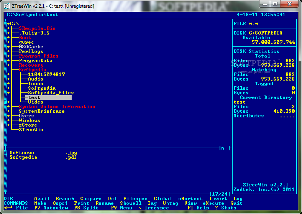Run the eXecute command
302x214 pixels.
pyautogui.click(x=213, y=203)
